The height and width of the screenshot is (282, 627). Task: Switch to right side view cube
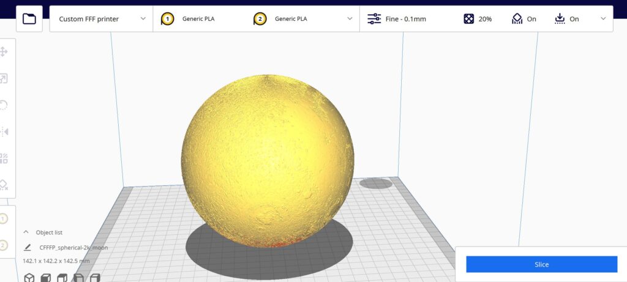click(x=95, y=278)
